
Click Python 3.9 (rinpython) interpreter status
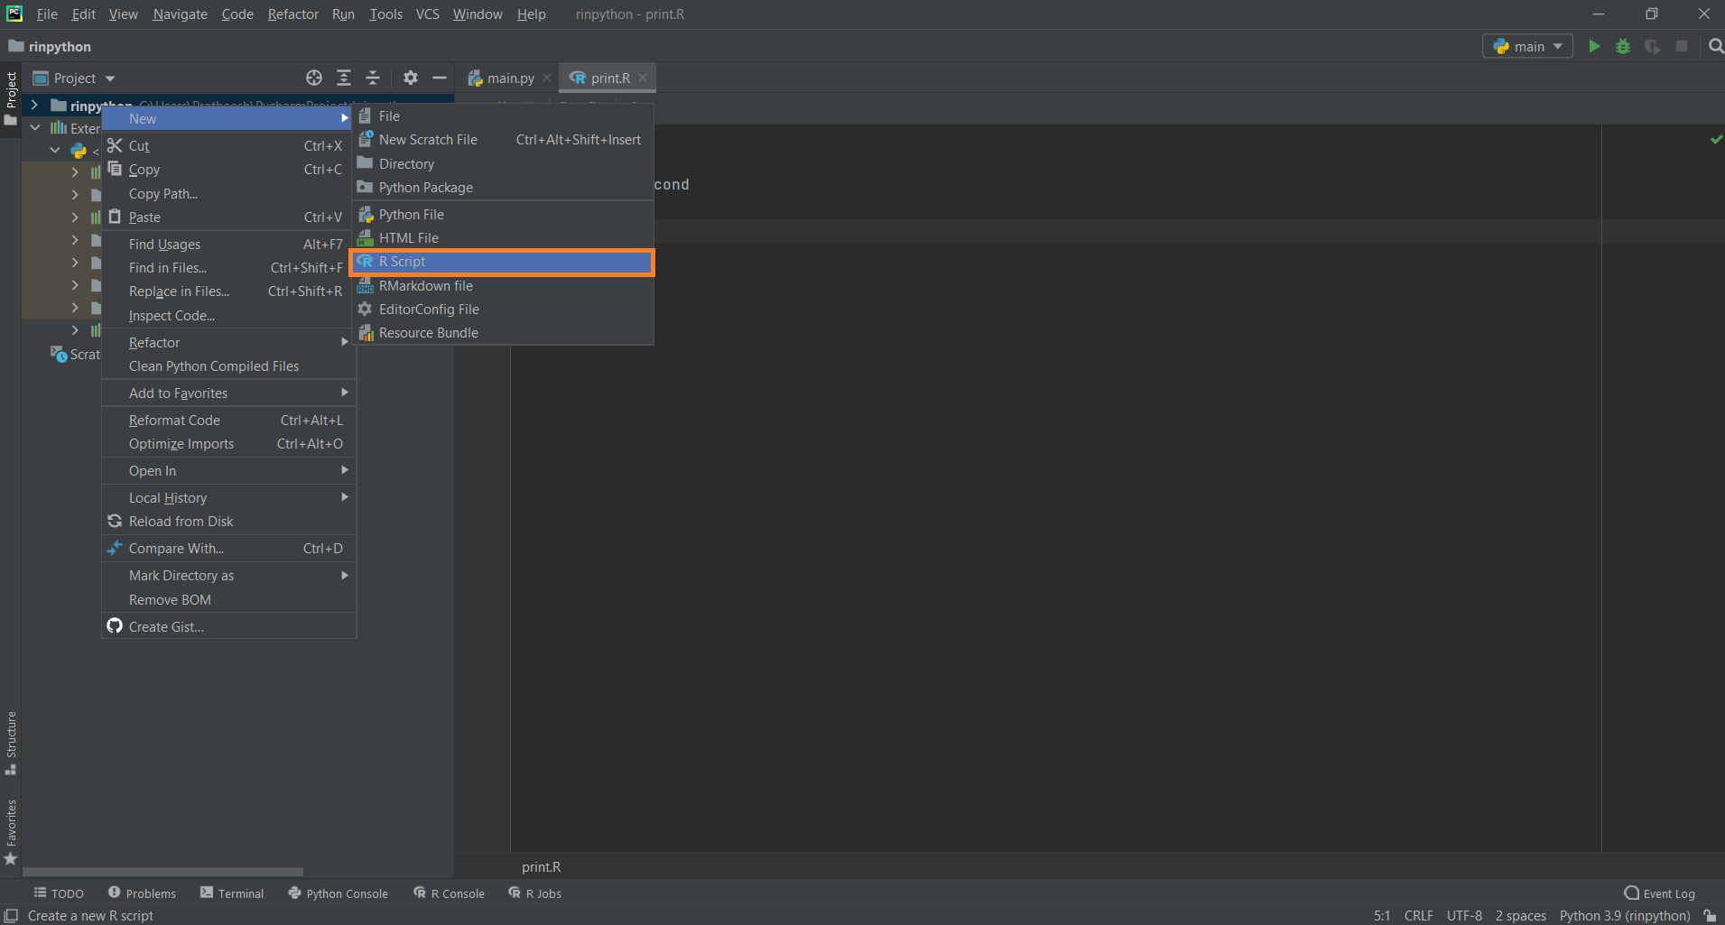point(1625,915)
